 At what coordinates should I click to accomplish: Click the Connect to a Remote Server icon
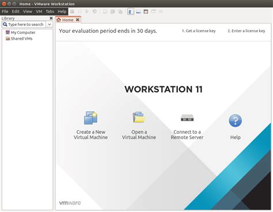187,118
